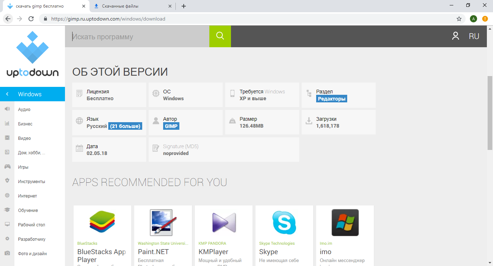Viewport: 493px width, 266px height.
Task: Click the BlueStacks app icon
Action: click(102, 222)
